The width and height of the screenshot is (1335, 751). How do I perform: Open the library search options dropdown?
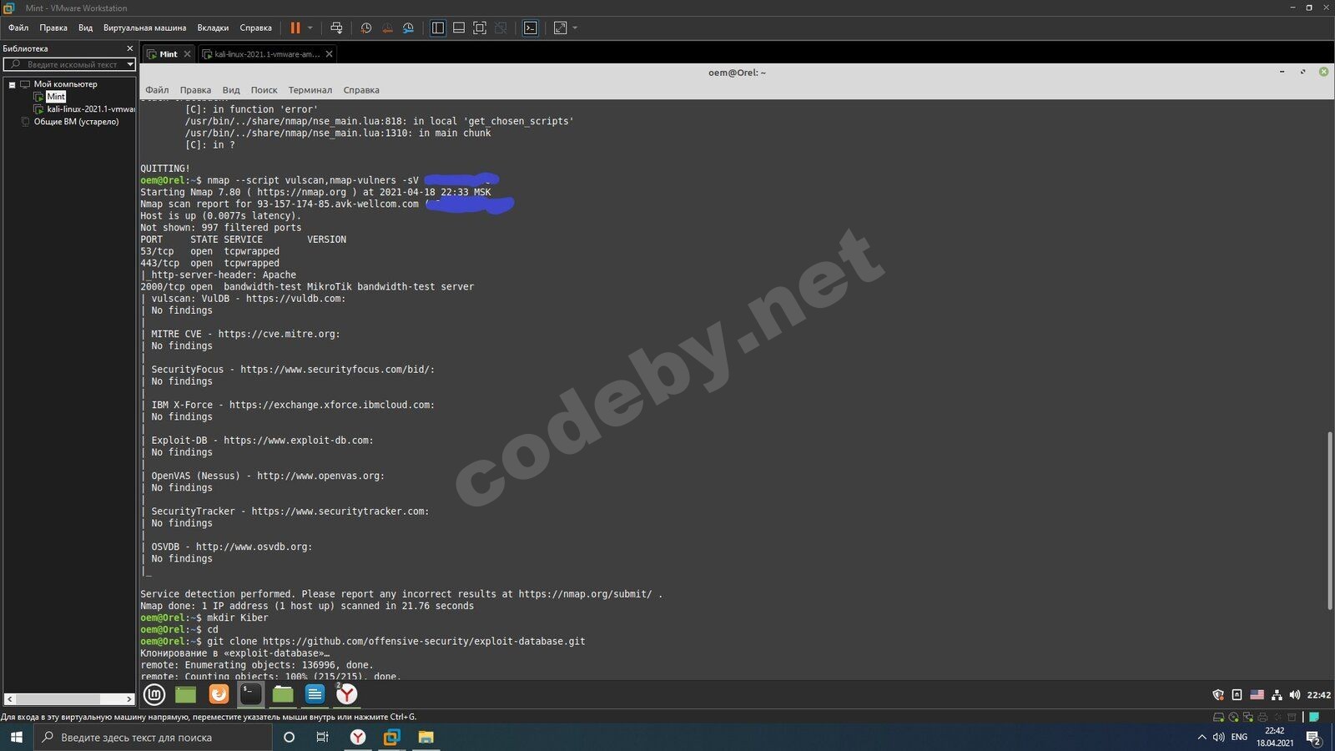130,64
